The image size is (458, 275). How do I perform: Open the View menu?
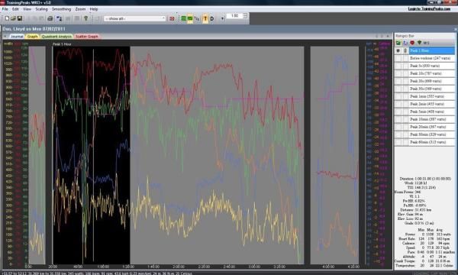tap(27, 9)
